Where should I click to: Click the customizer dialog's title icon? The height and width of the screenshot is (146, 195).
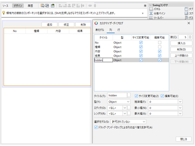(96, 23)
